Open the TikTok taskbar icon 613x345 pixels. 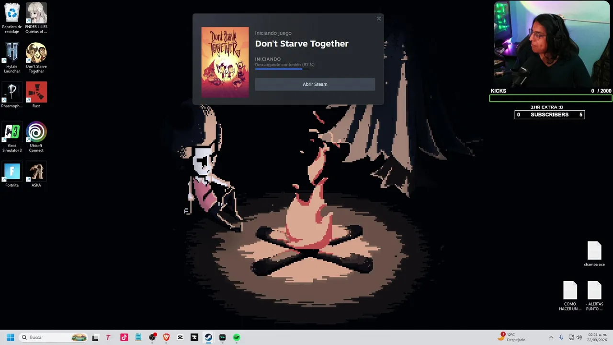(124, 337)
